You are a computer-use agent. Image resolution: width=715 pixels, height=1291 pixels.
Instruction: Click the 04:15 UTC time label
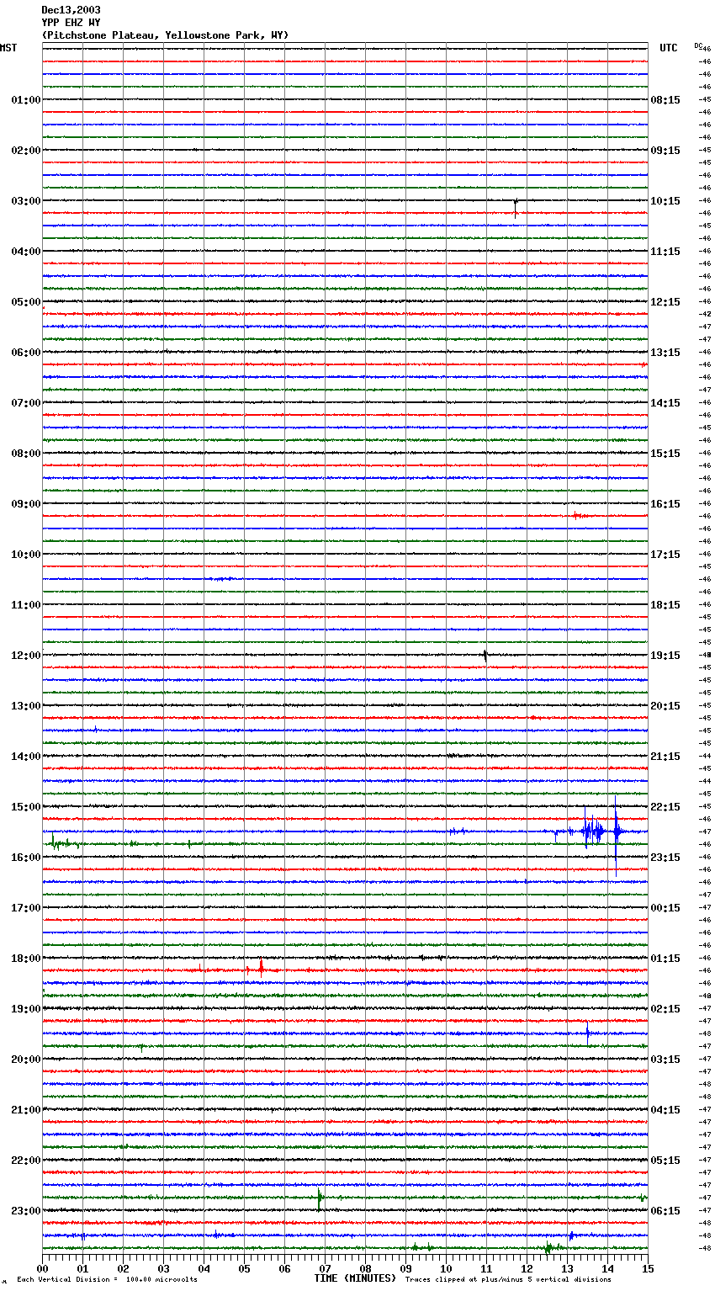[665, 1110]
